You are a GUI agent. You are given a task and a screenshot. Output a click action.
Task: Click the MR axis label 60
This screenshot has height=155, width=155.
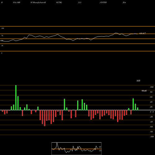[151, 97]
